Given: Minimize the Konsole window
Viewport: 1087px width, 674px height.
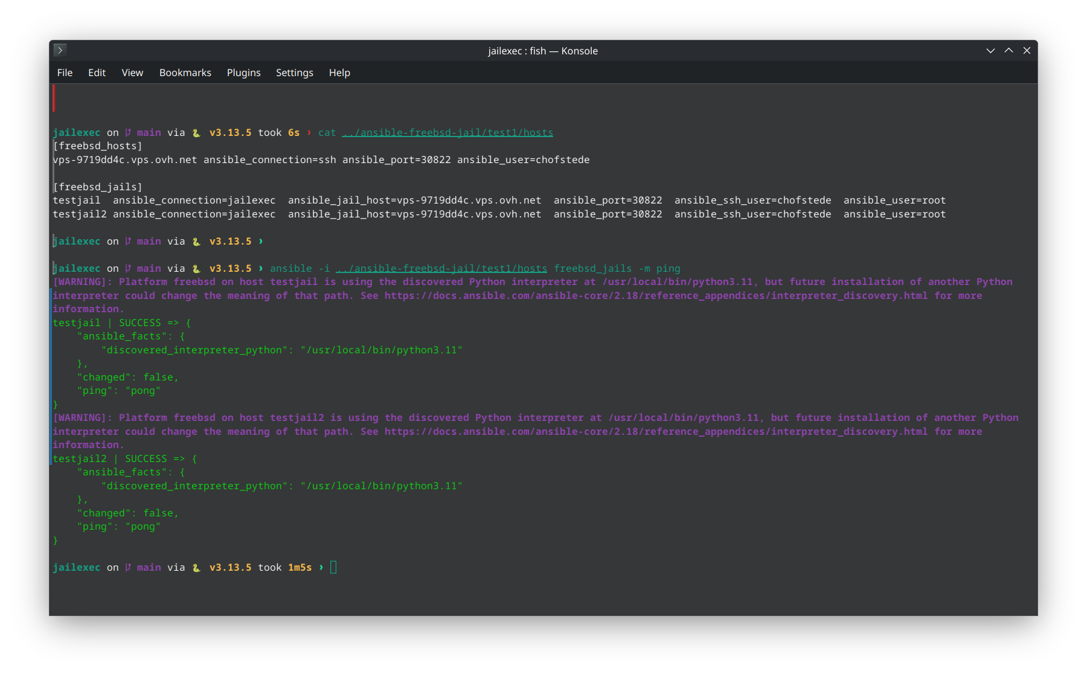Looking at the screenshot, I should pos(990,51).
